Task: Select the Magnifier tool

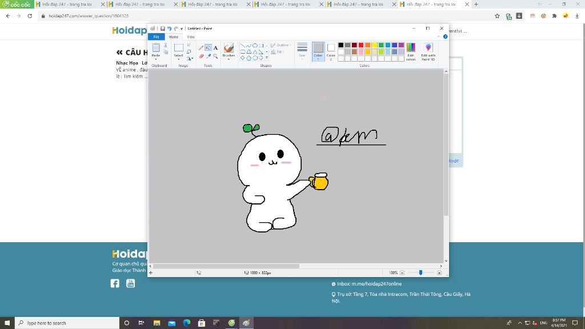Action: coord(215,57)
